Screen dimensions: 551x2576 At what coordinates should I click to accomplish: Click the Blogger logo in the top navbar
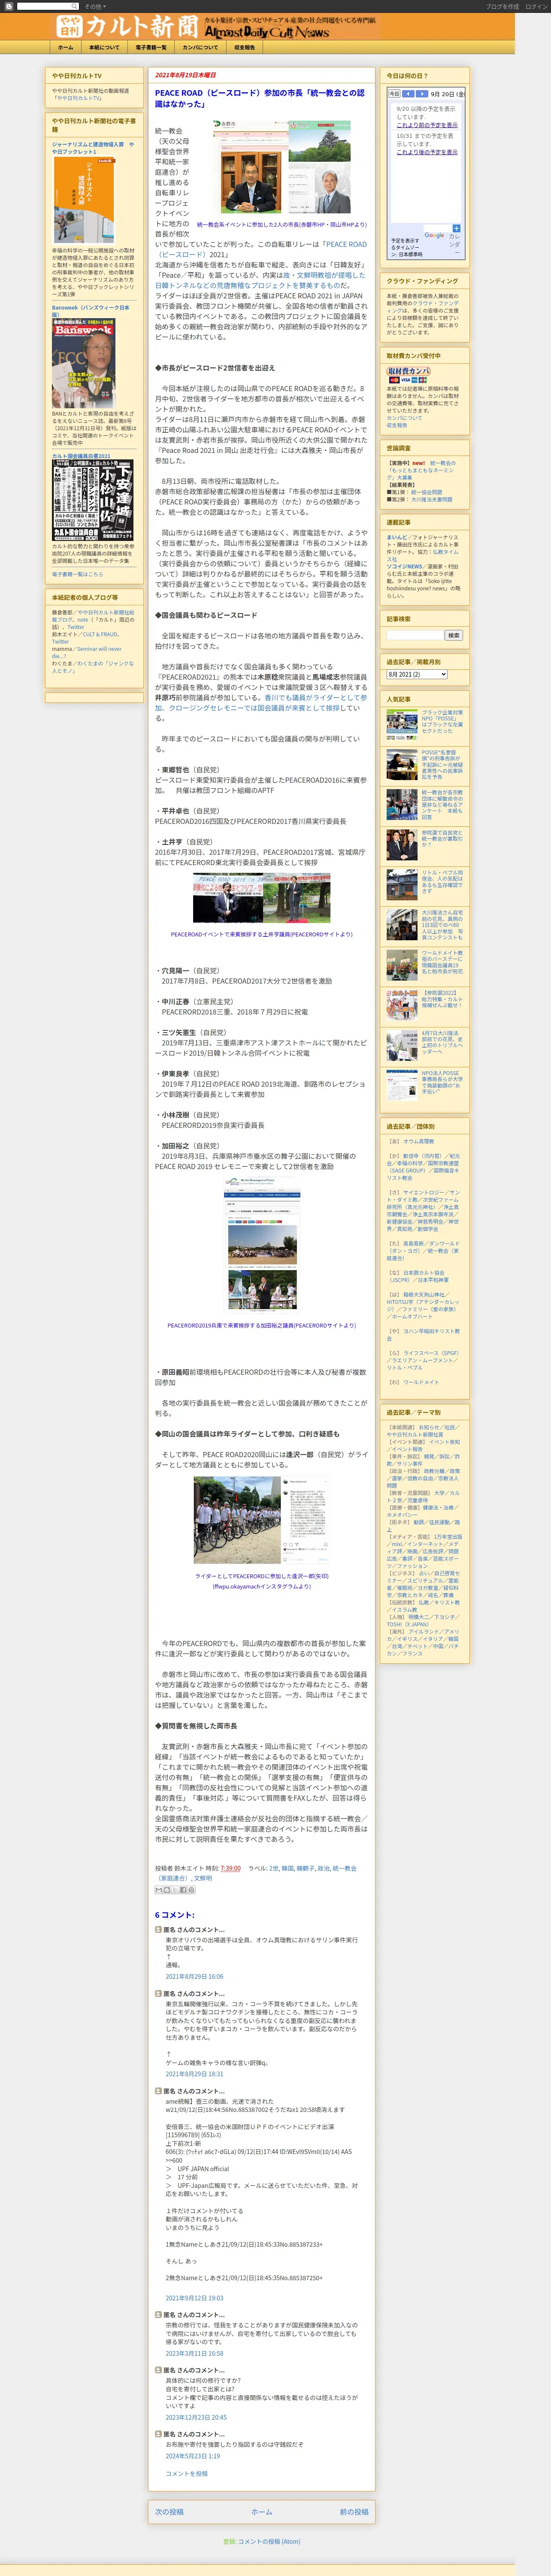8,6
